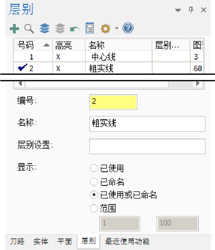Choose the 范围 radio button
The image size is (215, 250).
coord(94,209)
